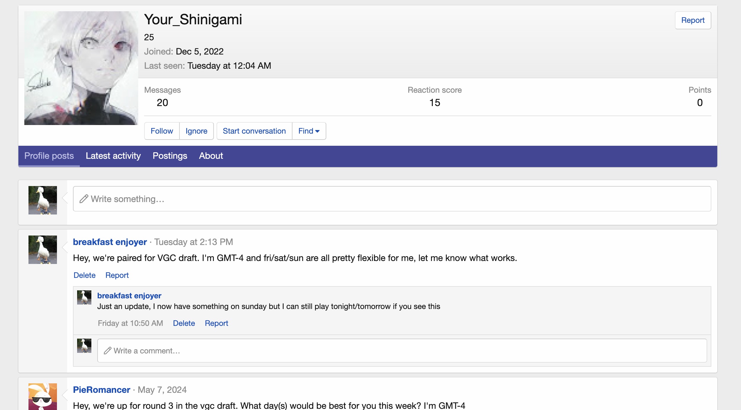Click the pencil icon in Write a comment

tap(107, 351)
